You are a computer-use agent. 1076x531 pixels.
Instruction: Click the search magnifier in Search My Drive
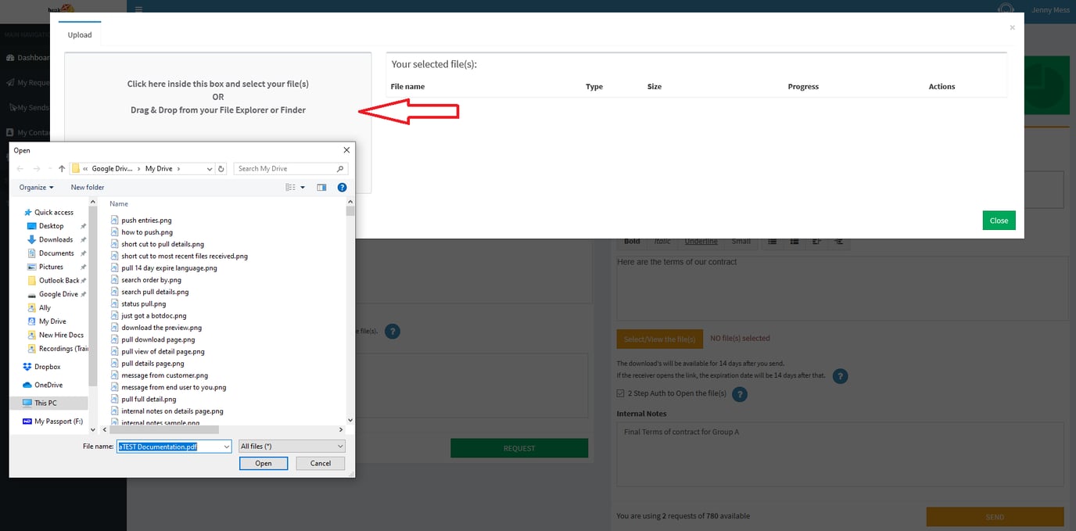[x=340, y=169]
